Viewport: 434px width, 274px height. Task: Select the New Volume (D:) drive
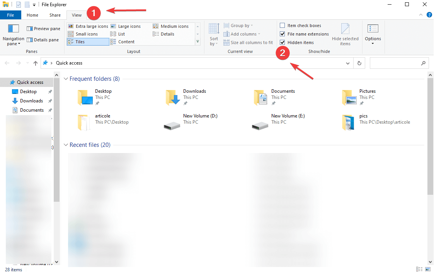pyautogui.click(x=191, y=122)
